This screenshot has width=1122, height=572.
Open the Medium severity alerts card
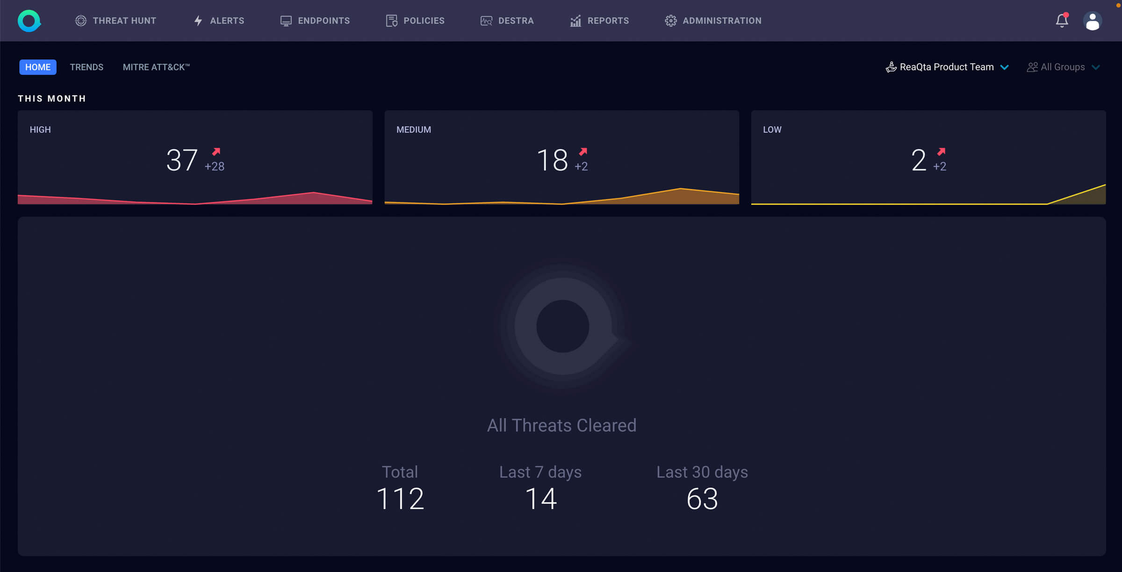[561, 157]
